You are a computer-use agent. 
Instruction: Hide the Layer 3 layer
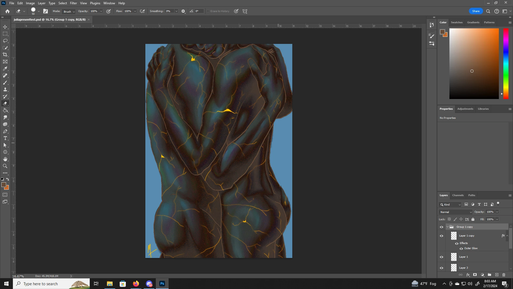coord(441,268)
